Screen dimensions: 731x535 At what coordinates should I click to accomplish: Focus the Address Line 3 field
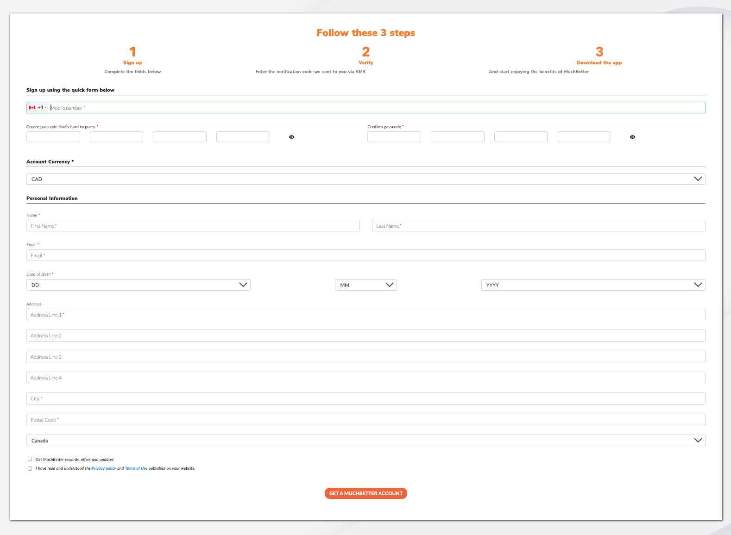(x=365, y=357)
